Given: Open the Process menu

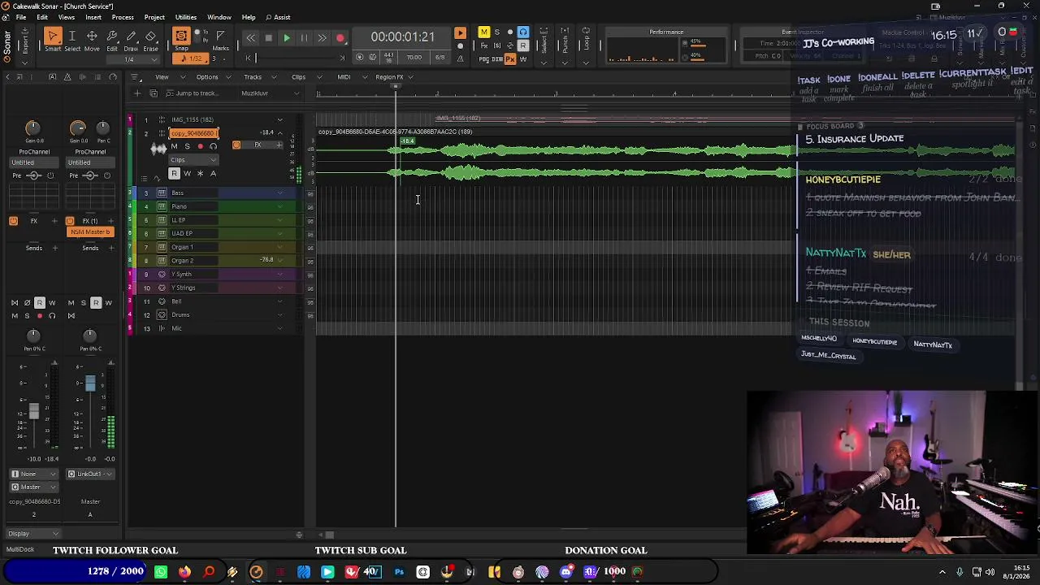Looking at the screenshot, I should 123,17.
